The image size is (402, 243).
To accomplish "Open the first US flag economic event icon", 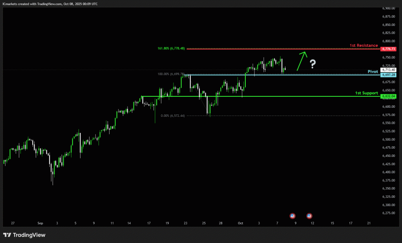I will point(292,216).
